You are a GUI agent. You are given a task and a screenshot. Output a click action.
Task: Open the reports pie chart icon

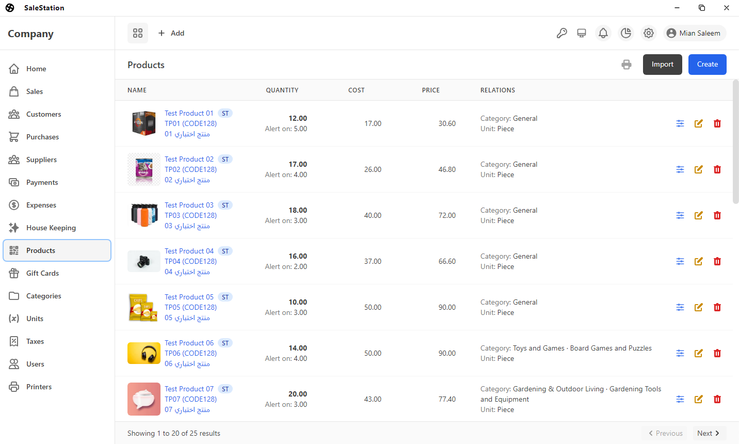(x=626, y=33)
